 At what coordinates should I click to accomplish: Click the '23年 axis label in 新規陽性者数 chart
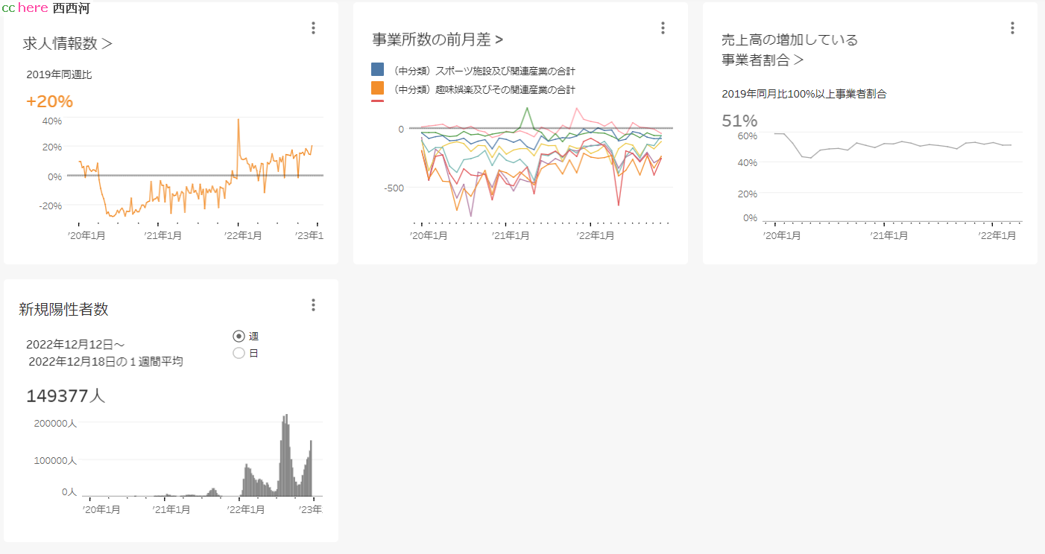pos(311,509)
